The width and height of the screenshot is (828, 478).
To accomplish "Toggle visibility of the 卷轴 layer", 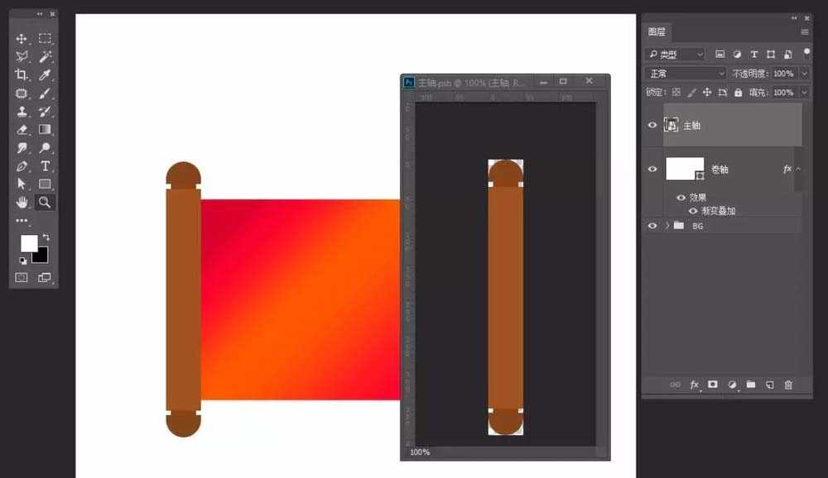I will coord(652,170).
